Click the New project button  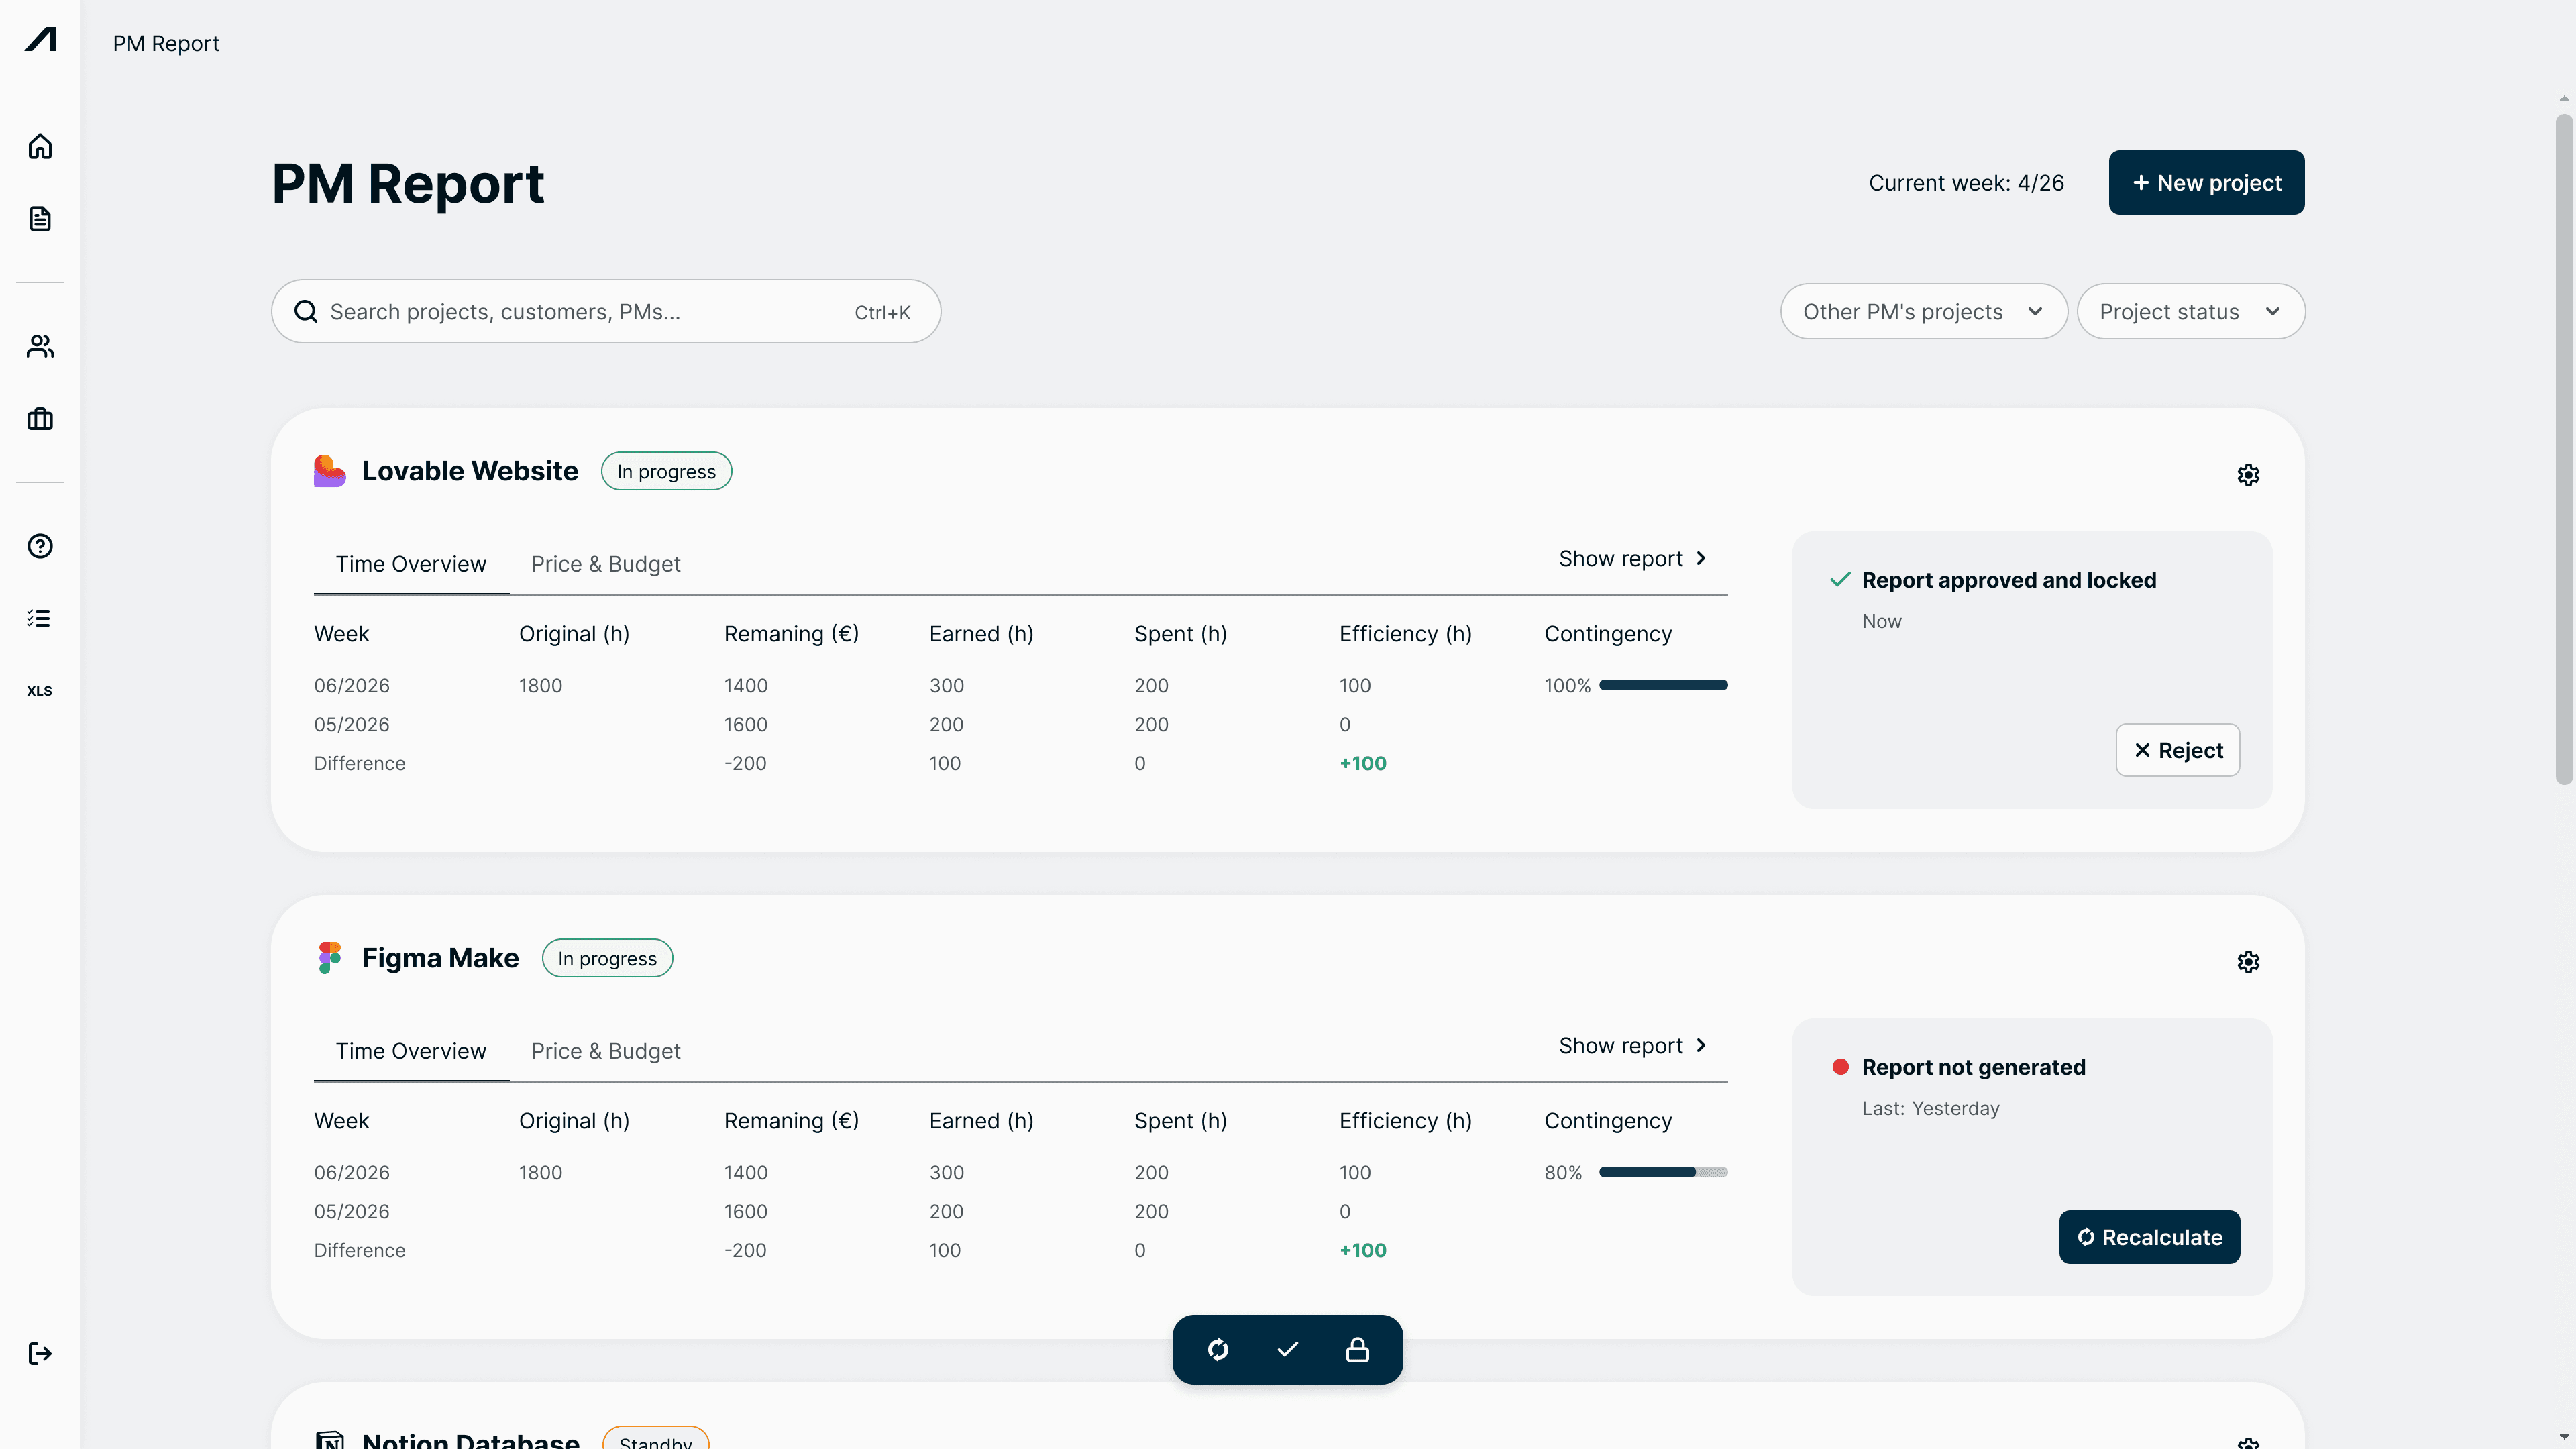tap(2206, 183)
